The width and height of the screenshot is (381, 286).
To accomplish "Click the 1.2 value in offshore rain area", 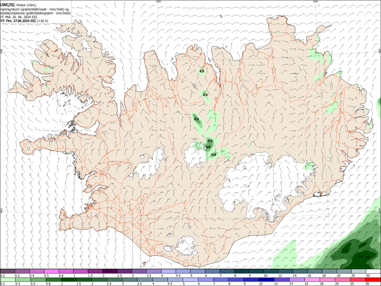I will click(x=360, y=257).
